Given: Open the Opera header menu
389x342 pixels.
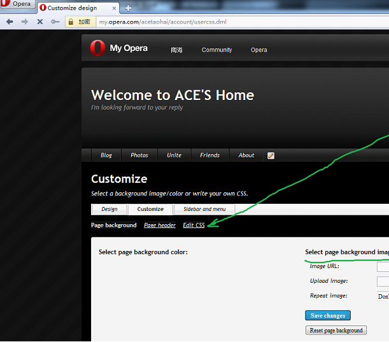Looking at the screenshot, I should click(258, 50).
